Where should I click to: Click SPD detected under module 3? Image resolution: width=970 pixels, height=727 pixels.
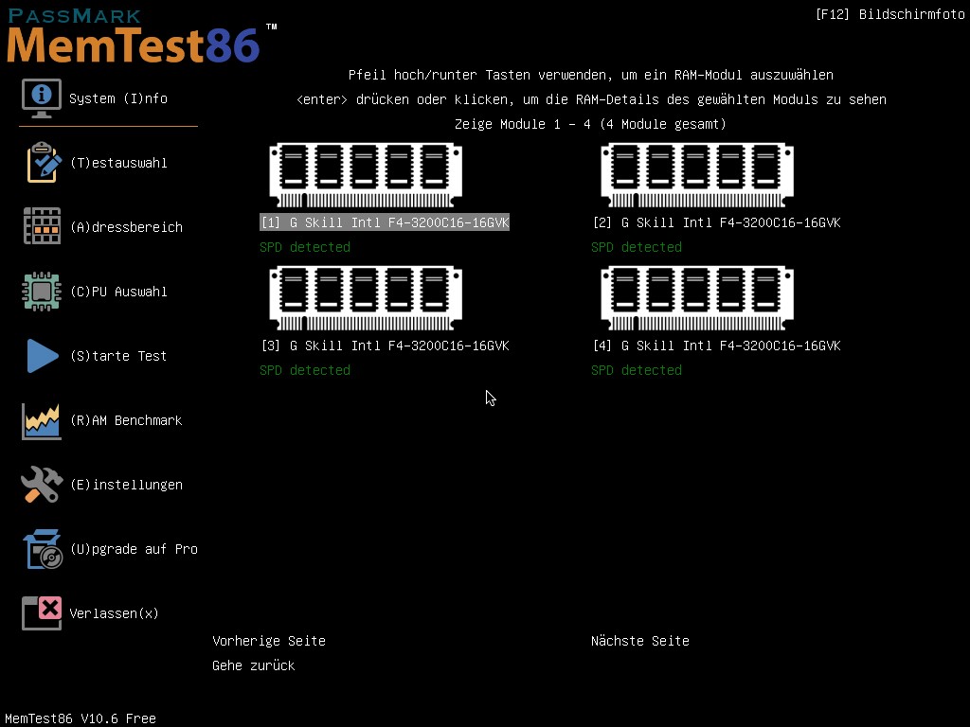(x=305, y=370)
